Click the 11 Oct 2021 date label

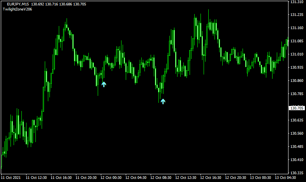[x=11, y=178]
